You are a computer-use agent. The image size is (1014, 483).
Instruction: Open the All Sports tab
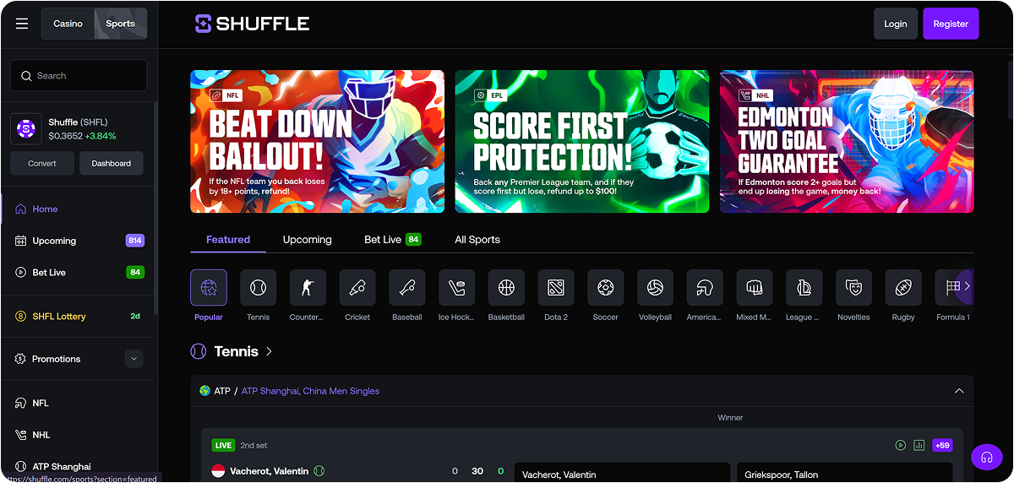pyautogui.click(x=477, y=240)
